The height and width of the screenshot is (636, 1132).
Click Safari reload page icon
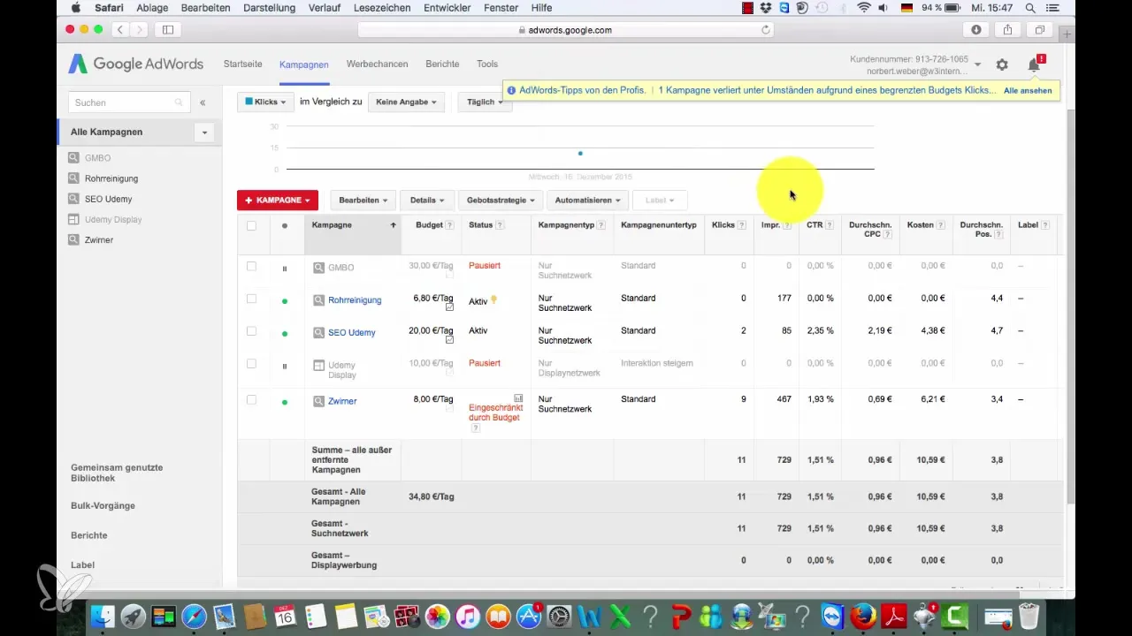tap(766, 29)
